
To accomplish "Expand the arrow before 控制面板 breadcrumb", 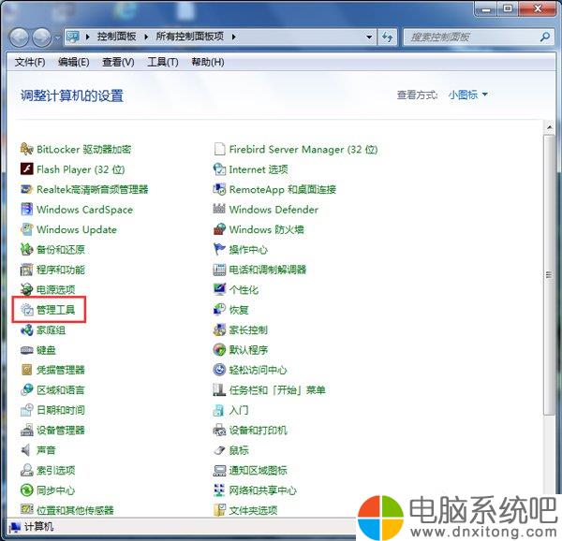I will (88, 37).
